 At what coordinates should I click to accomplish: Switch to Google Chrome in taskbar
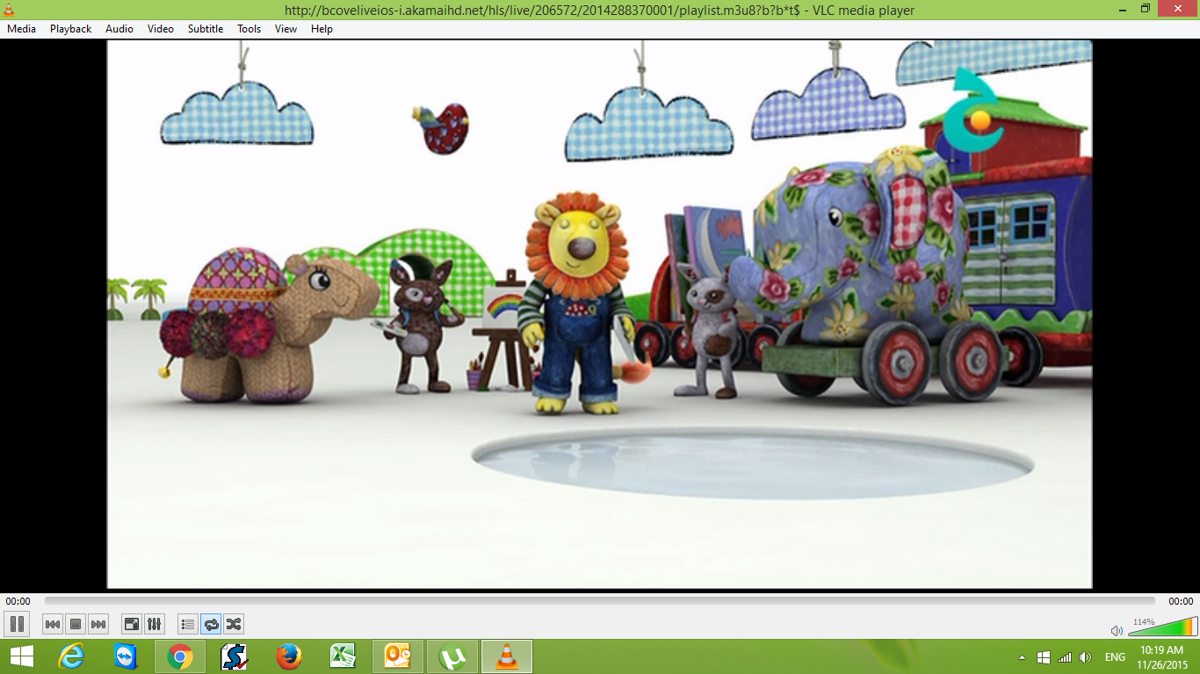tap(180, 656)
